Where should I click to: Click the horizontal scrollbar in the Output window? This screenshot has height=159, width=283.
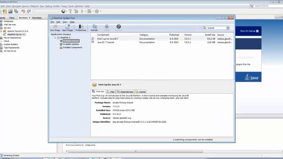pyautogui.click(x=135, y=151)
